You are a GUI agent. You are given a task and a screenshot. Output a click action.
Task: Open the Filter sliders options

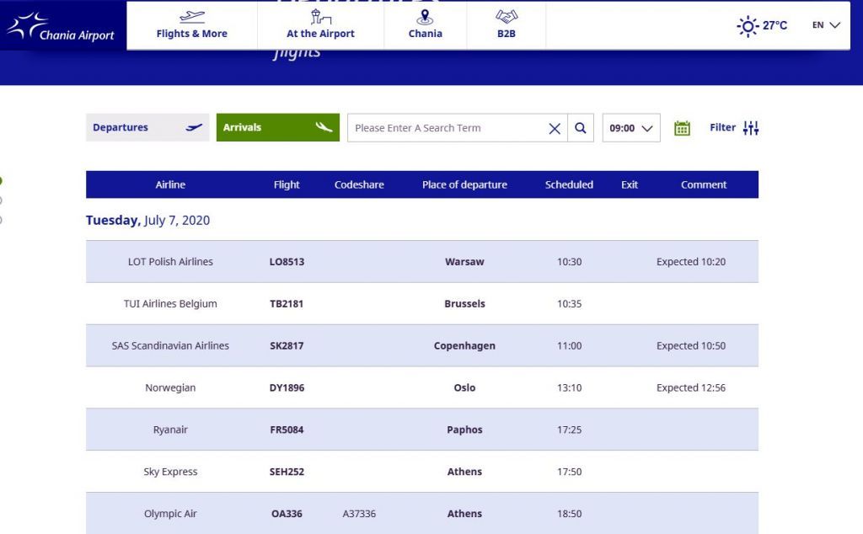point(734,128)
